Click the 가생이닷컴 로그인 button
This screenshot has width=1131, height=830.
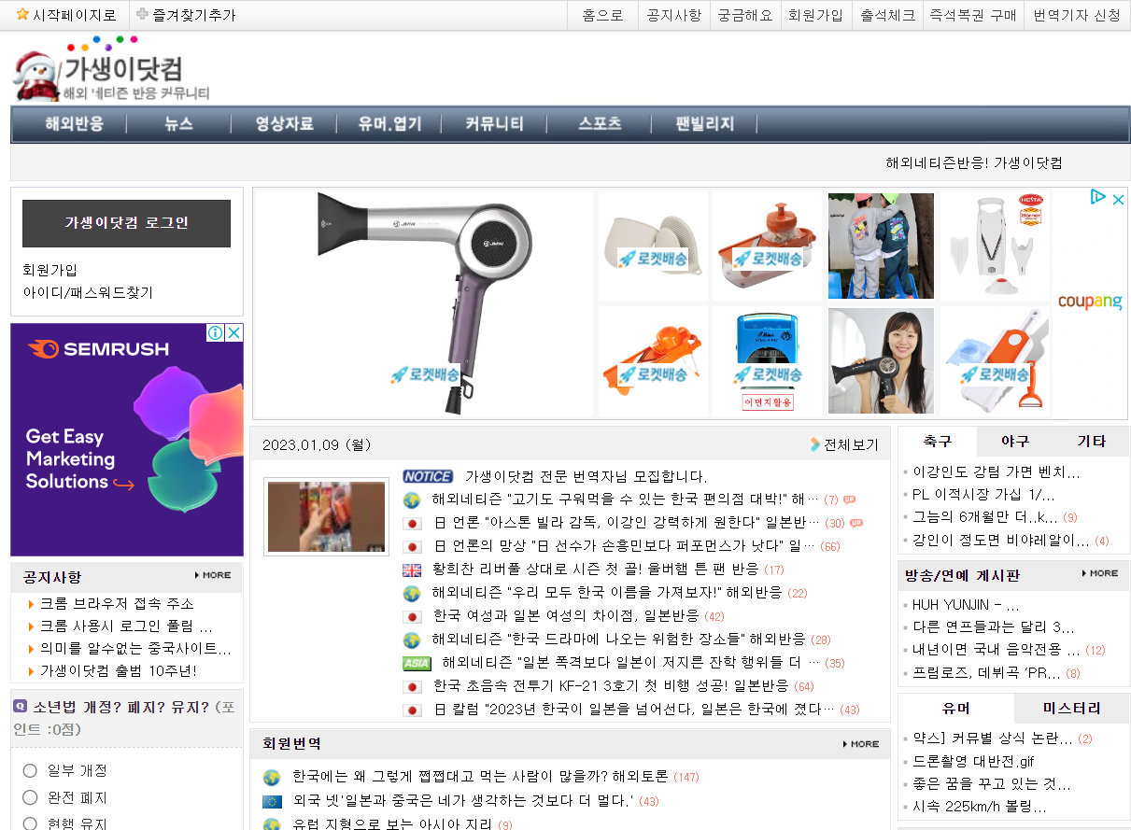coord(126,223)
